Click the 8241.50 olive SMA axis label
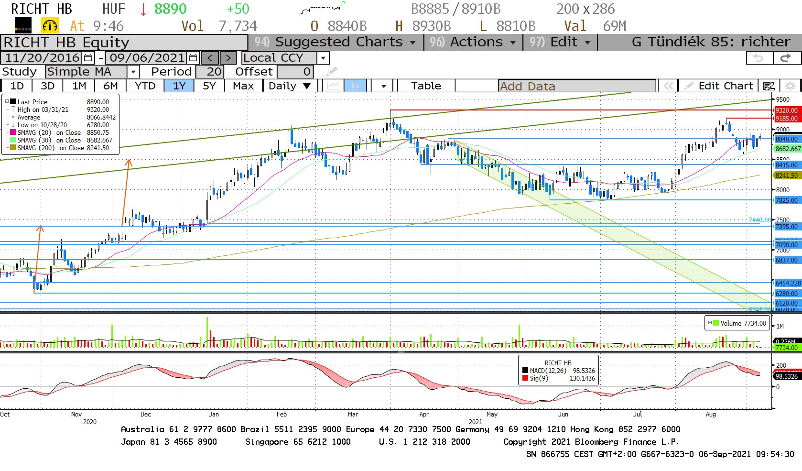This screenshot has width=802, height=471. (x=786, y=175)
